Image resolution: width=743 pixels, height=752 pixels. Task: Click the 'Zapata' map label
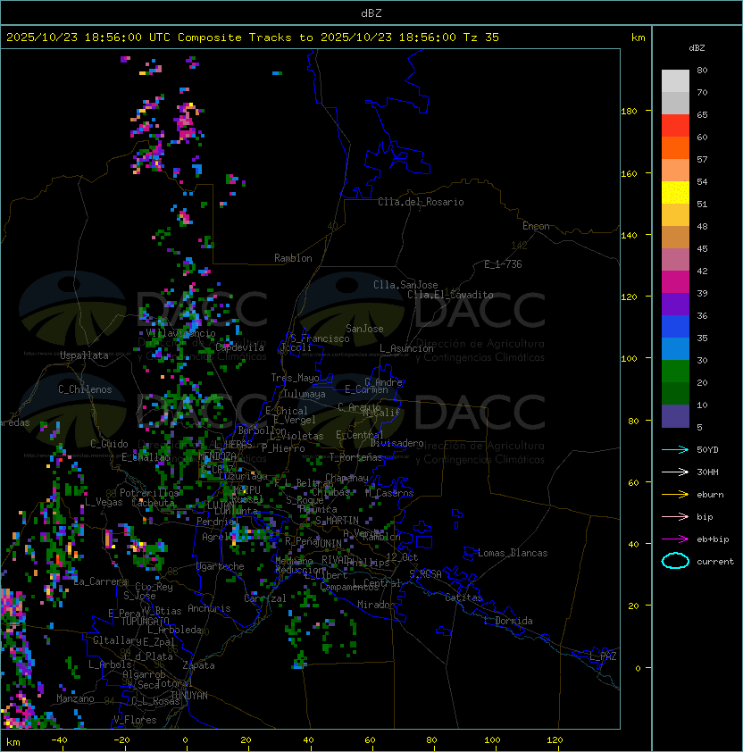[198, 665]
